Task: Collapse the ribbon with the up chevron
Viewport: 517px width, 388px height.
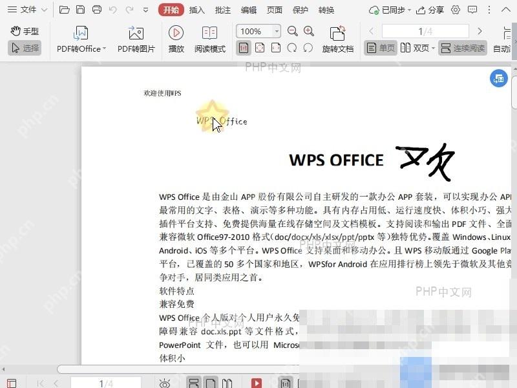Action: tap(505, 10)
